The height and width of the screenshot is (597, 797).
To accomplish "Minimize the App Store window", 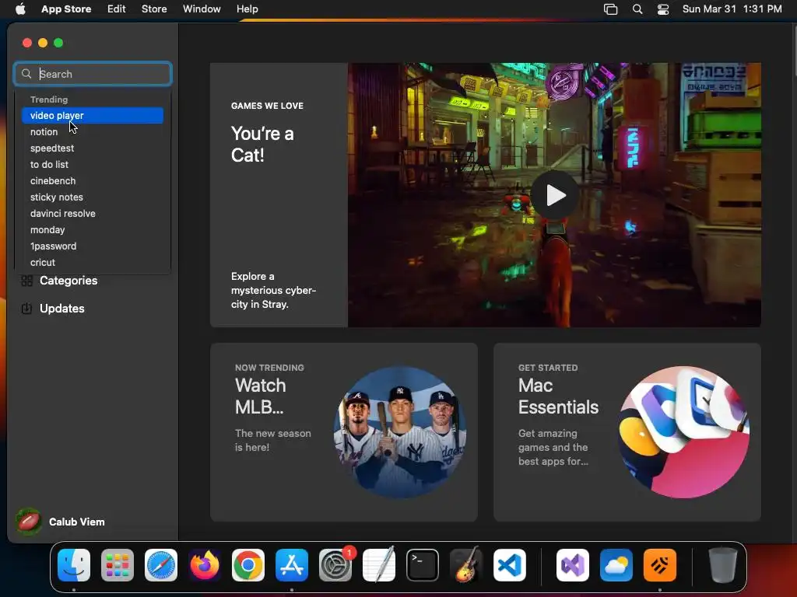I will (x=43, y=44).
